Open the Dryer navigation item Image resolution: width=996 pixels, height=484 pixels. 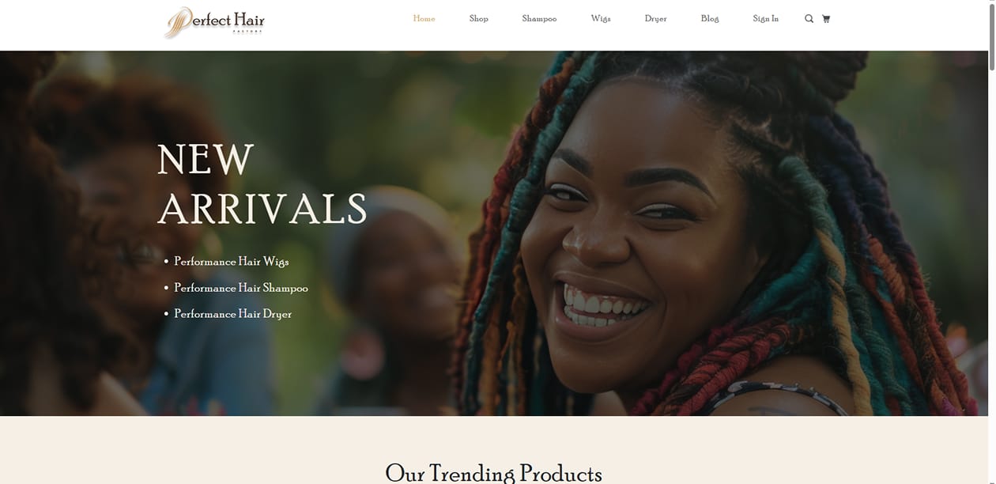pos(655,18)
